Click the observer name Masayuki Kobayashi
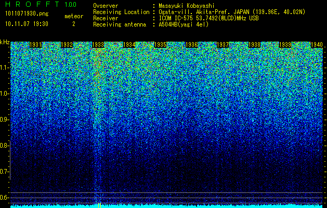The height and width of the screenshot is (208, 327). [187, 6]
